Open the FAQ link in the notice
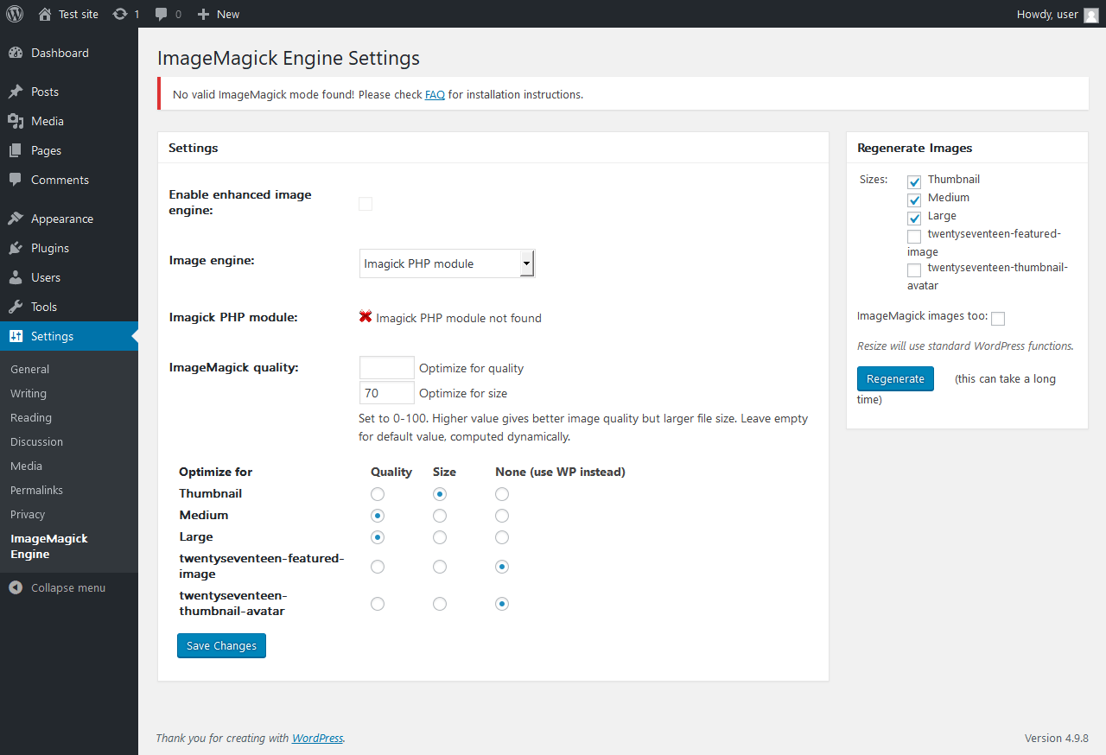Image resolution: width=1106 pixels, height=755 pixels. point(435,94)
